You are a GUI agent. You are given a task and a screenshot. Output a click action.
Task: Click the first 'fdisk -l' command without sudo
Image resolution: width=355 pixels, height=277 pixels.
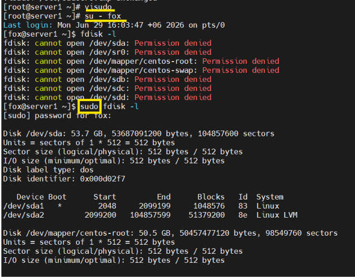[x=98, y=34]
